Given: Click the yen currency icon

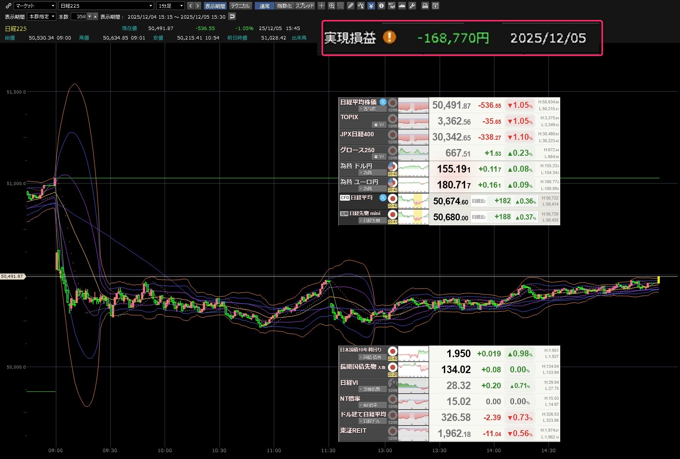Looking at the screenshot, I should click(x=371, y=6).
